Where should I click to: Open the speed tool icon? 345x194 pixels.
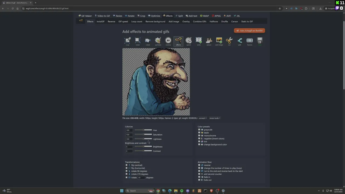(x=189, y=41)
